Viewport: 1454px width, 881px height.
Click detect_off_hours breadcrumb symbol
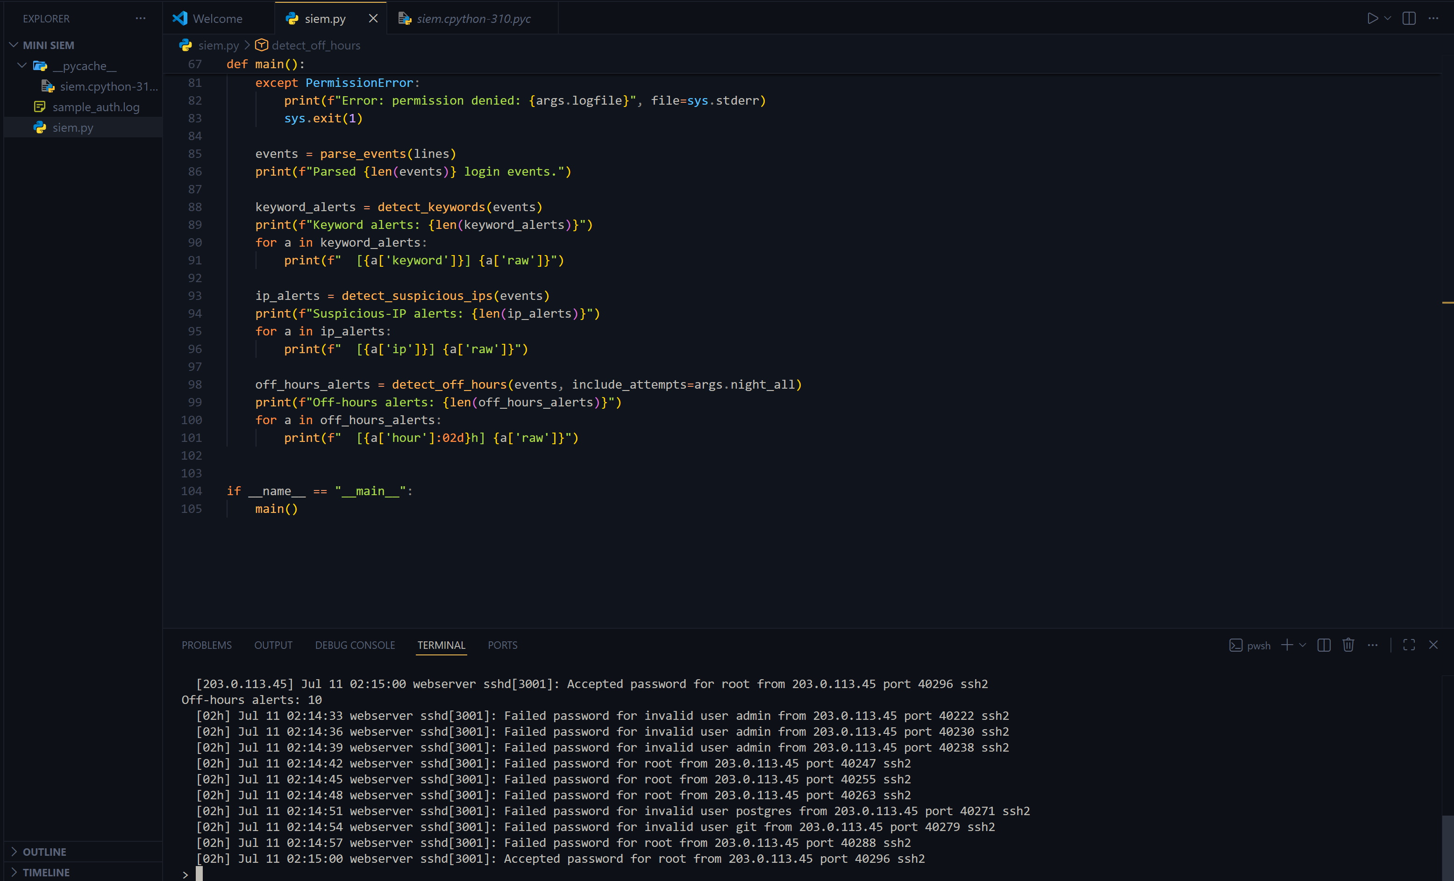click(316, 45)
